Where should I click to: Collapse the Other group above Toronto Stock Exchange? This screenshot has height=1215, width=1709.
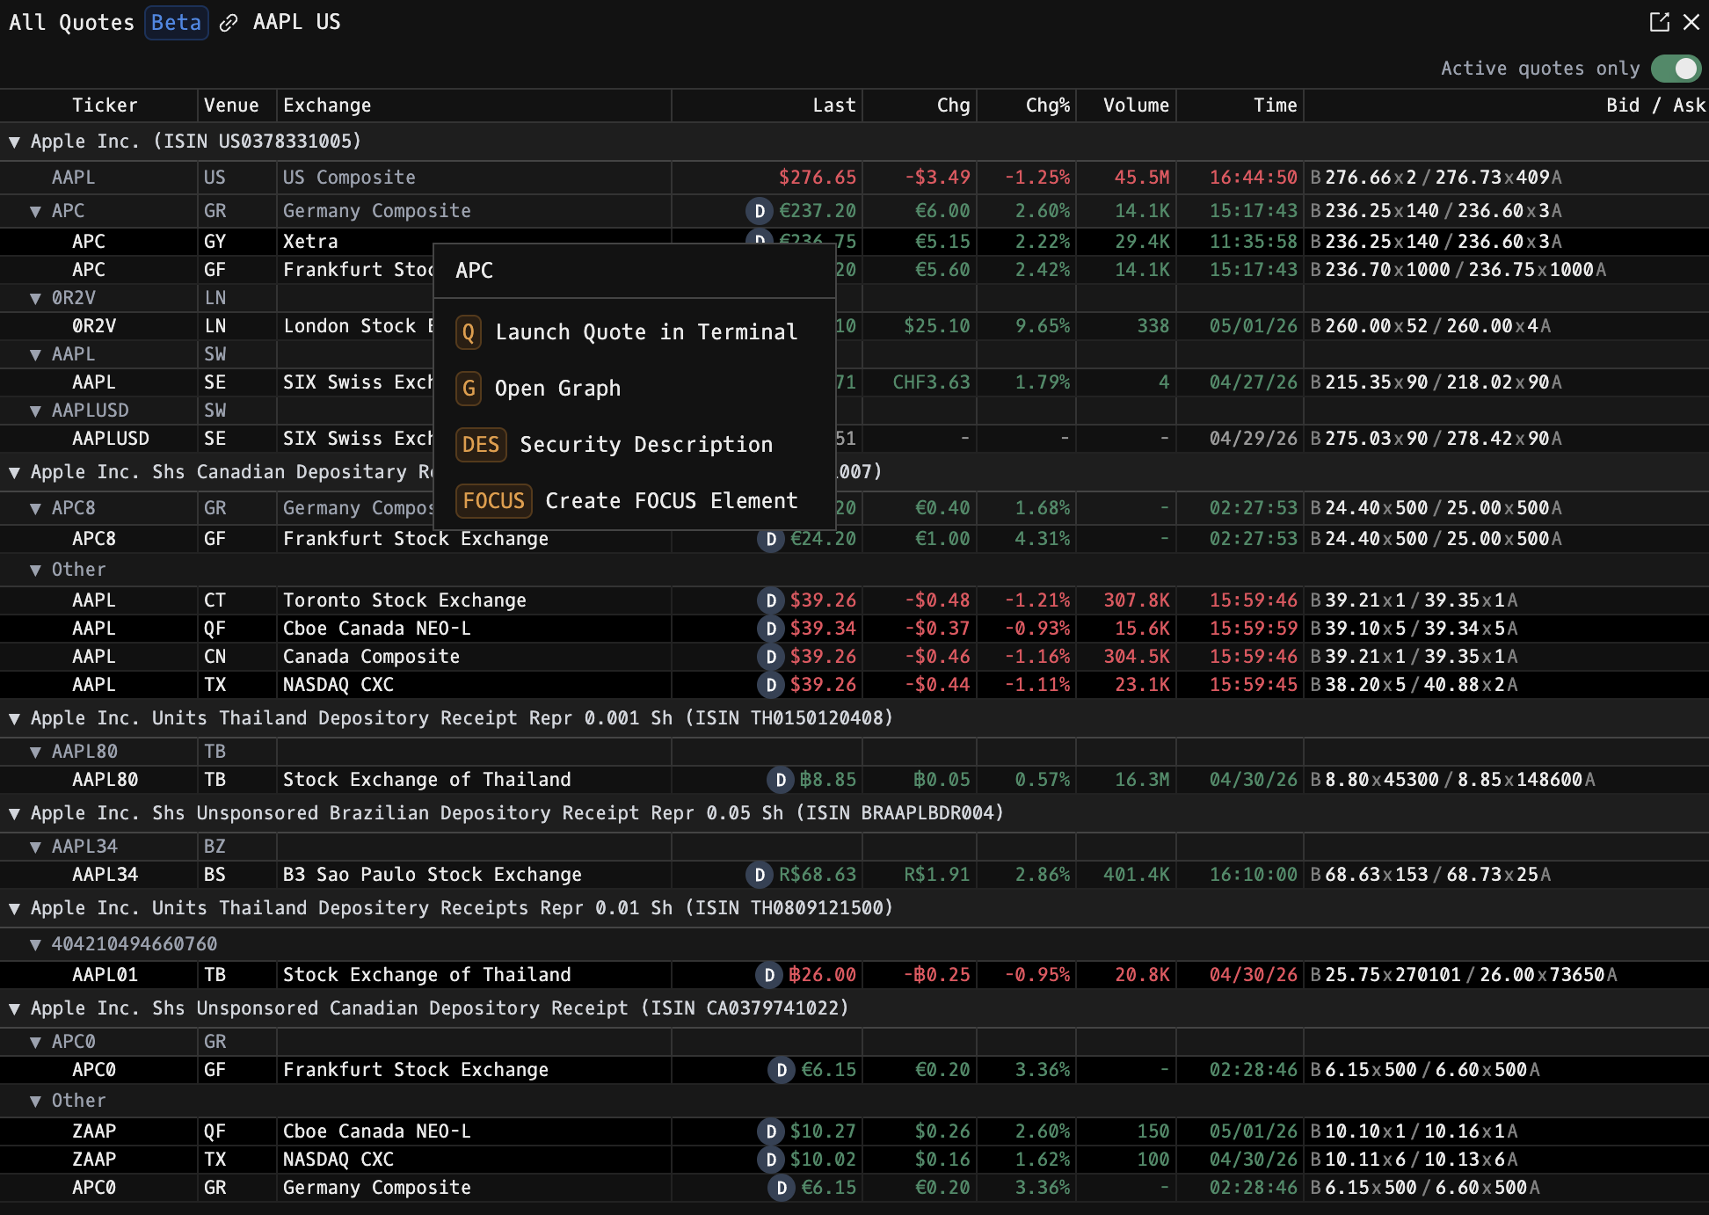point(35,570)
